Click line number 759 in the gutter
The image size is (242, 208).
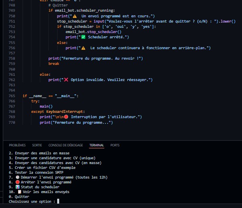[x=12, y=64]
